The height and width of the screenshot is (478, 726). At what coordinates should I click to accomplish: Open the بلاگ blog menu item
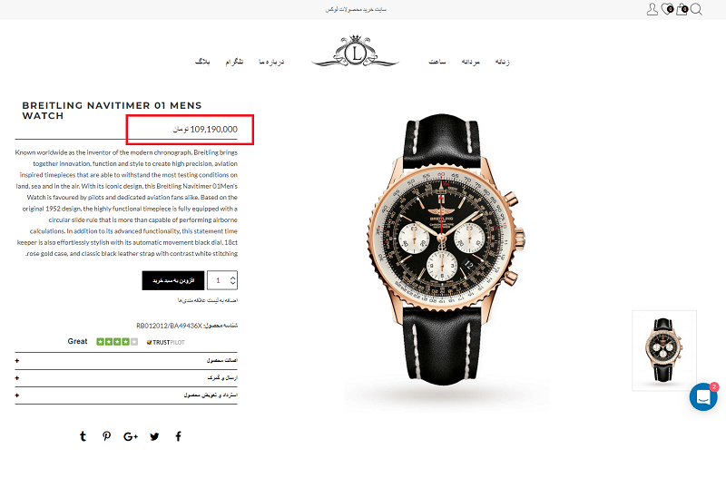[x=202, y=61]
